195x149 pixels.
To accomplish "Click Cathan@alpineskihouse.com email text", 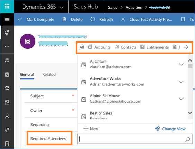I will 116,101.
